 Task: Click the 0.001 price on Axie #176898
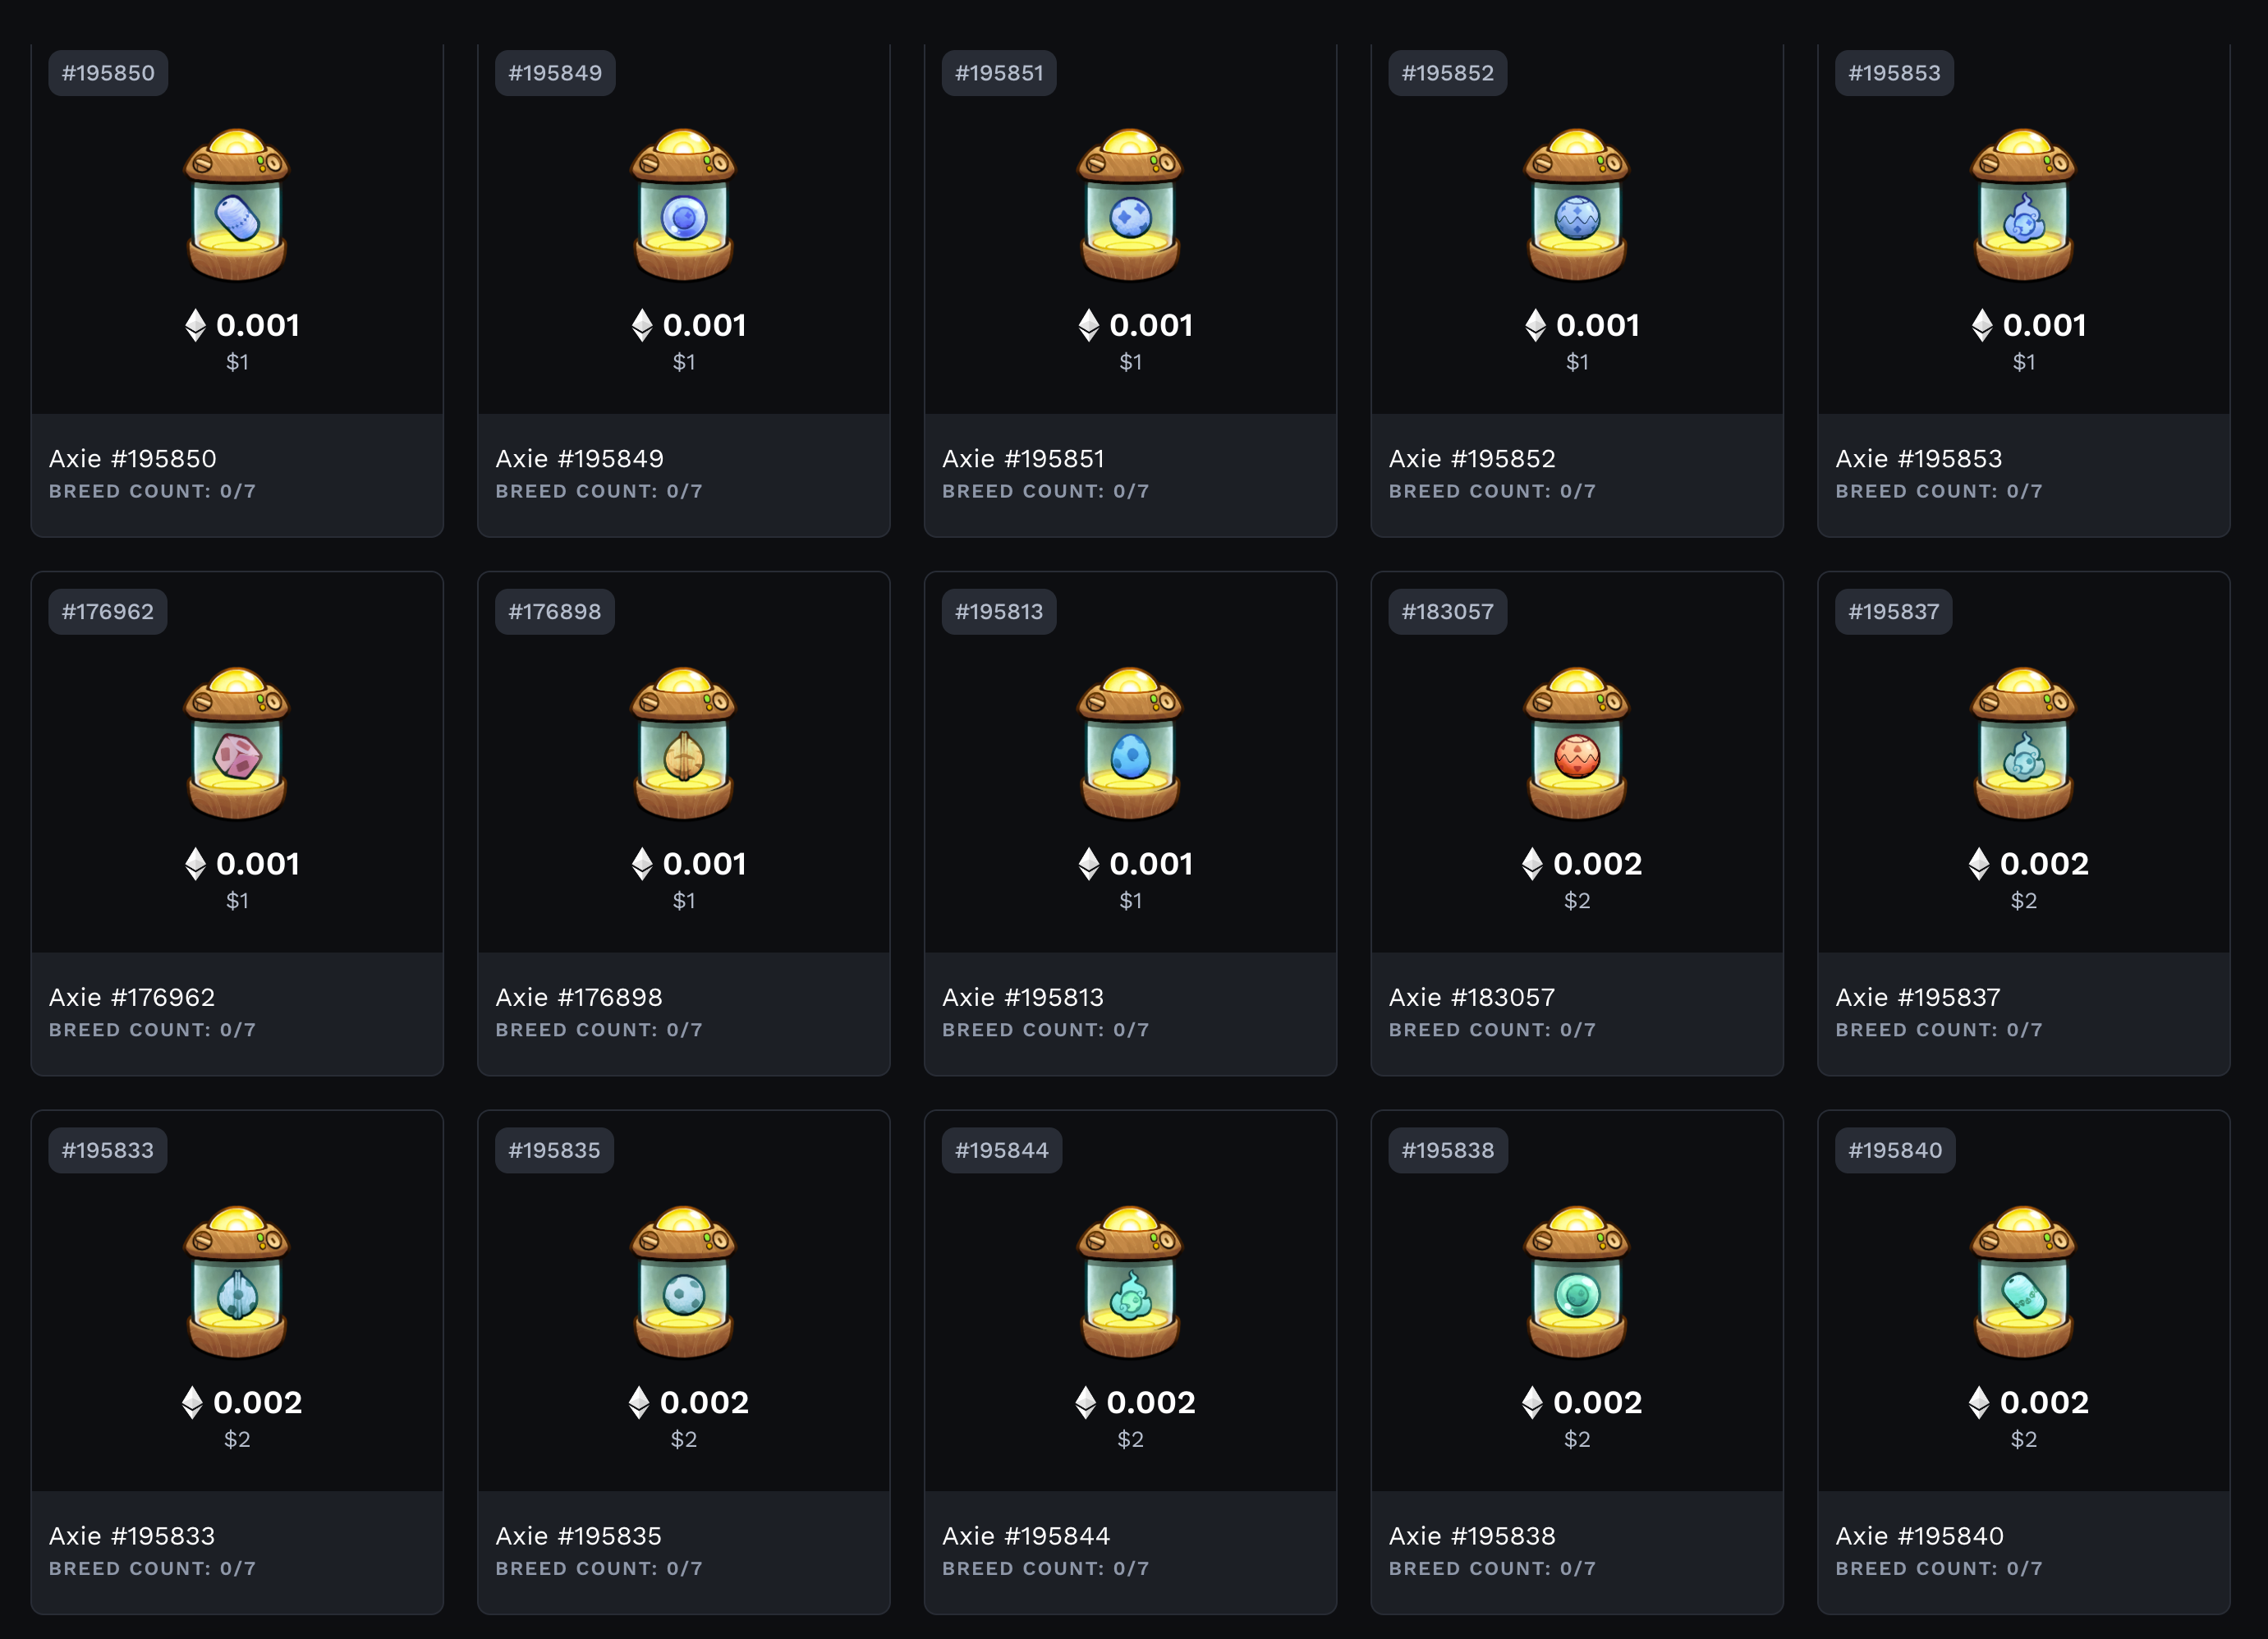pyautogui.click(x=704, y=863)
